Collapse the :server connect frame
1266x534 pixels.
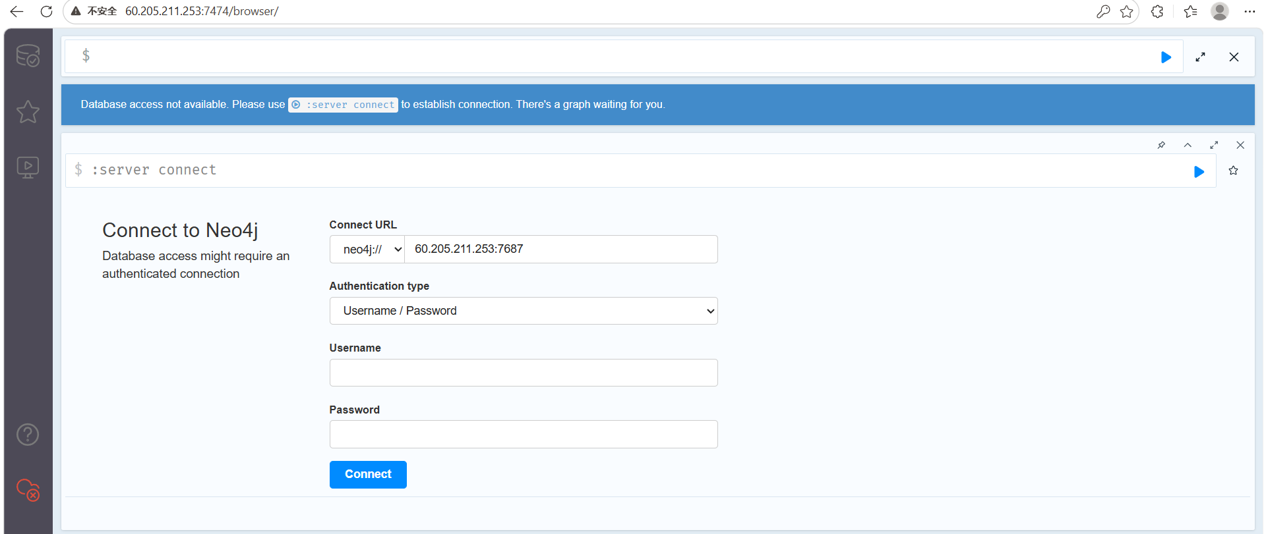(x=1188, y=145)
